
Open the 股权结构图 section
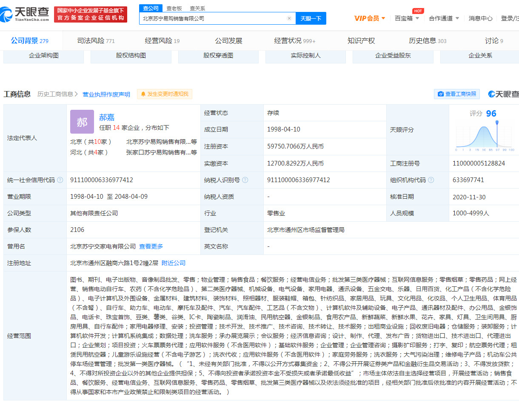point(131,56)
